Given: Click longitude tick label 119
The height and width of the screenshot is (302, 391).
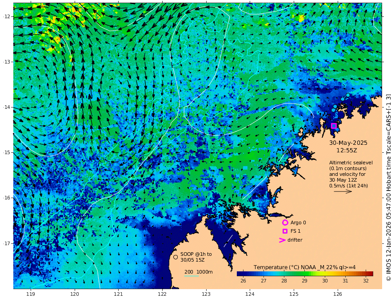Looking at the screenshot, I should point(31,294).
